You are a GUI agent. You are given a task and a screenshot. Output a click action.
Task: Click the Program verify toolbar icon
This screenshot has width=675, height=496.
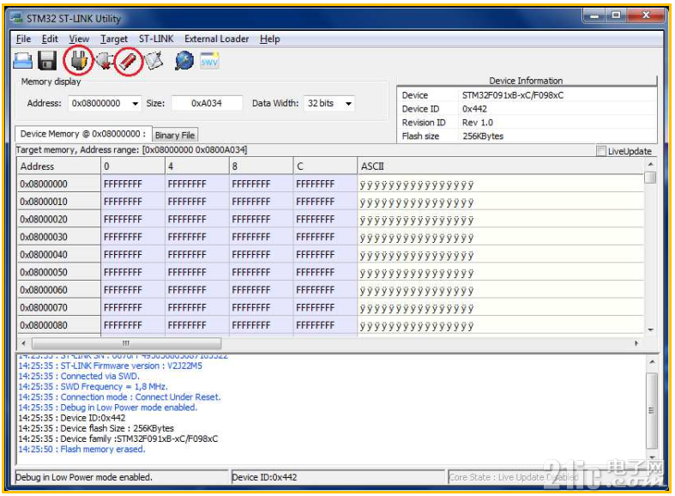pos(154,61)
